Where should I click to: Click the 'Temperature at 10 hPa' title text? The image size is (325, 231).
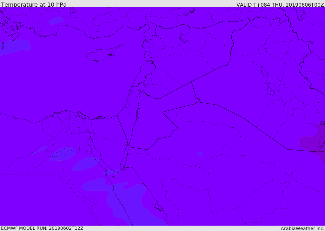(x=34, y=4)
